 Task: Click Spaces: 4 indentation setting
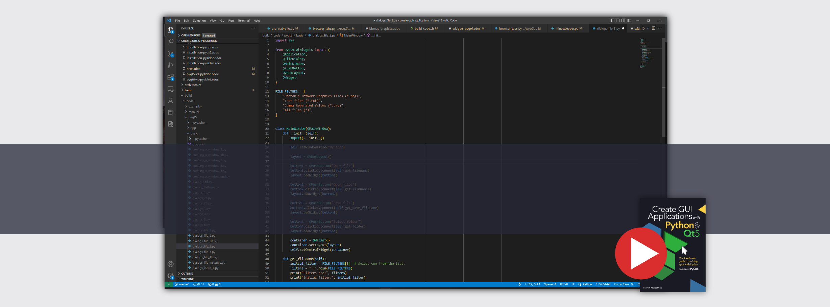[550, 284]
